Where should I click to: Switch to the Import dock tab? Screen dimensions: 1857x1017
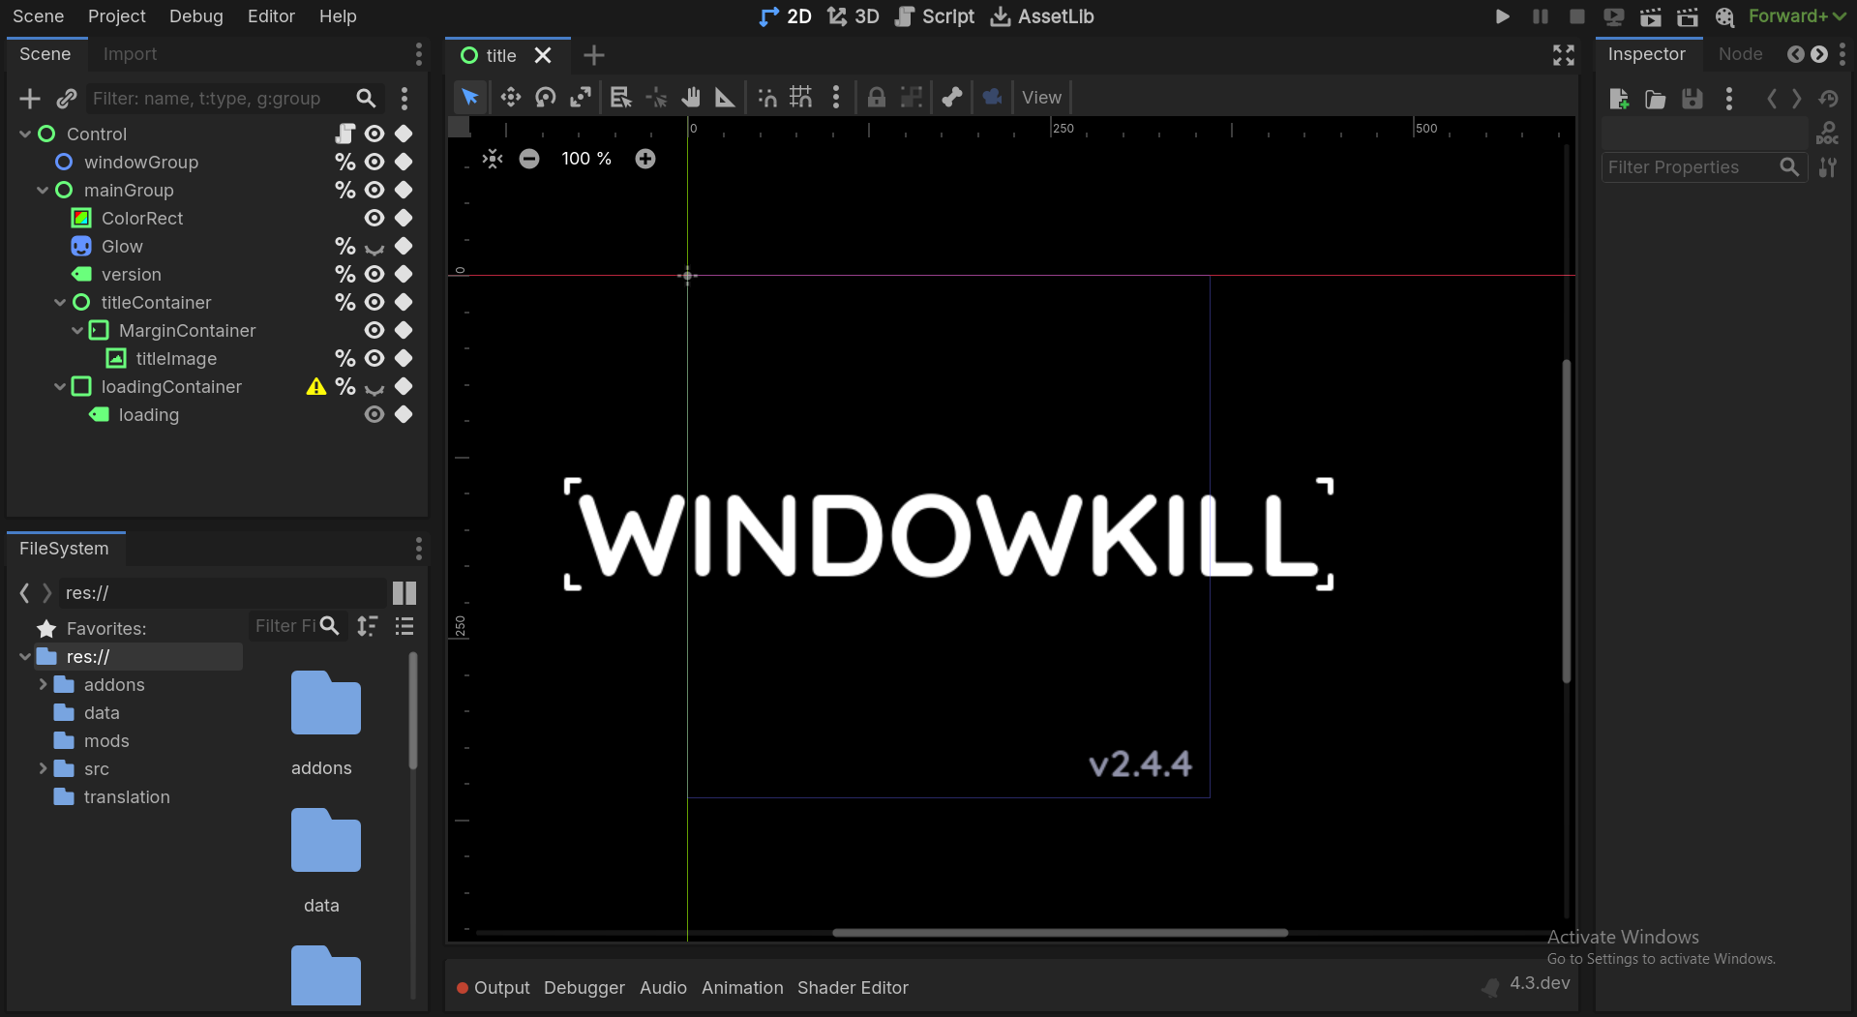130,54
